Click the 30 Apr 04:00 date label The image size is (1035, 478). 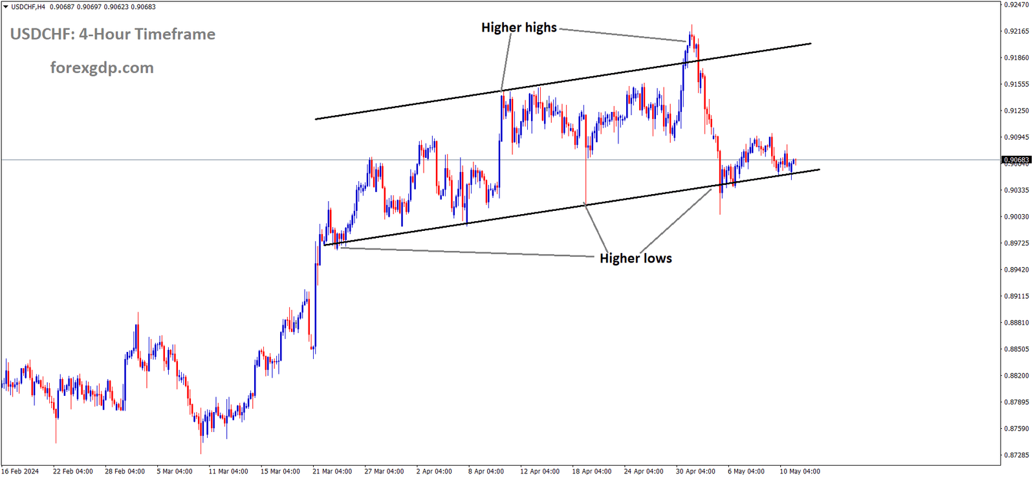click(x=695, y=472)
